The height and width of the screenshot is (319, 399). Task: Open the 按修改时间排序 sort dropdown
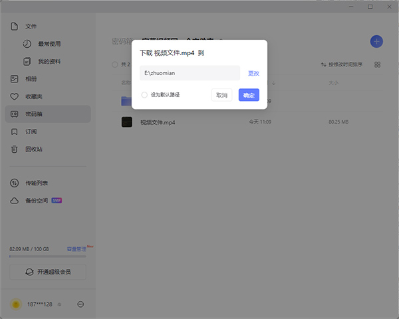click(342, 64)
